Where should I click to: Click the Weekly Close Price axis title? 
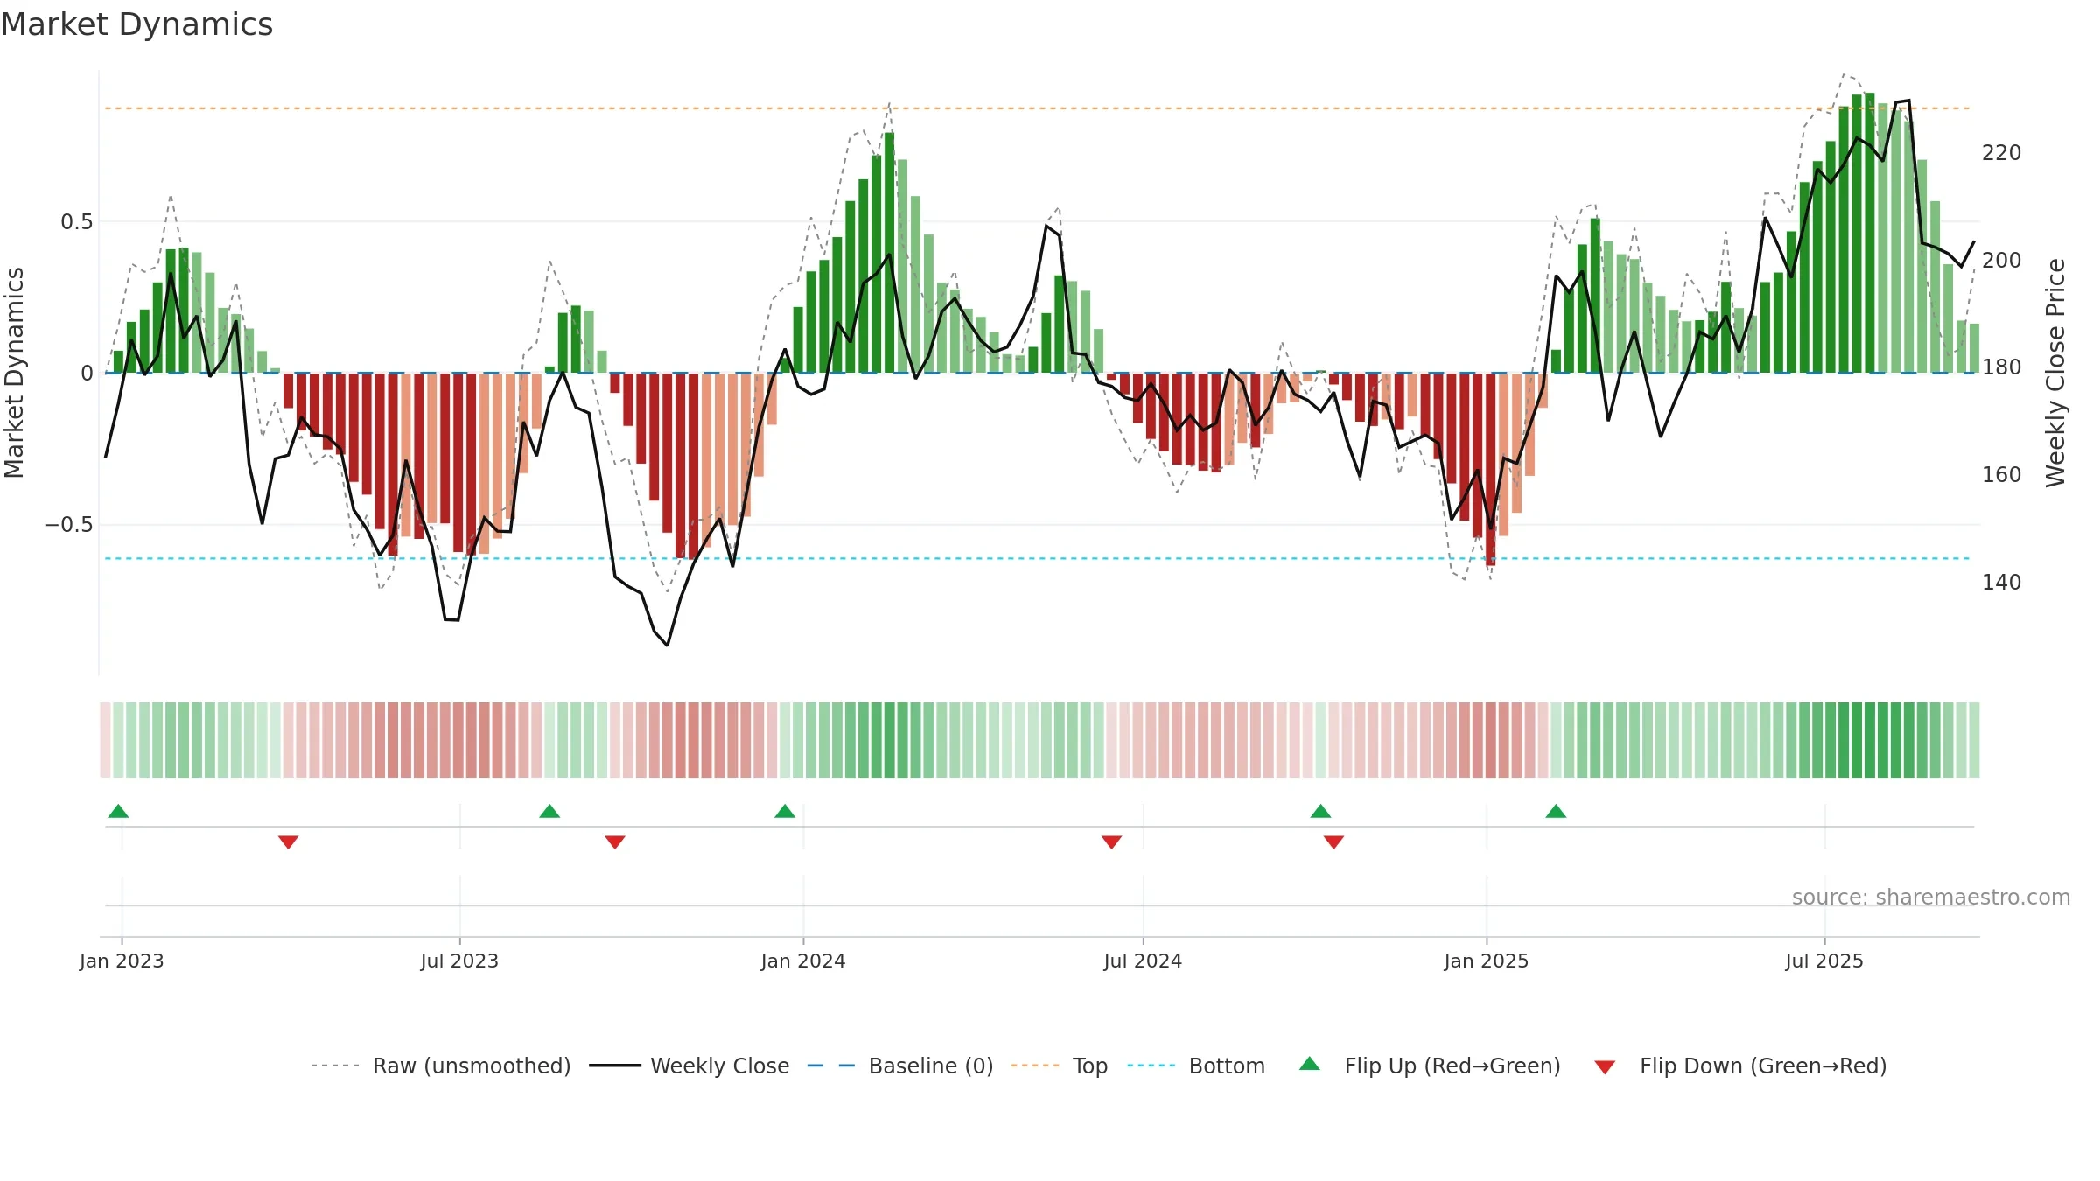click(2055, 373)
